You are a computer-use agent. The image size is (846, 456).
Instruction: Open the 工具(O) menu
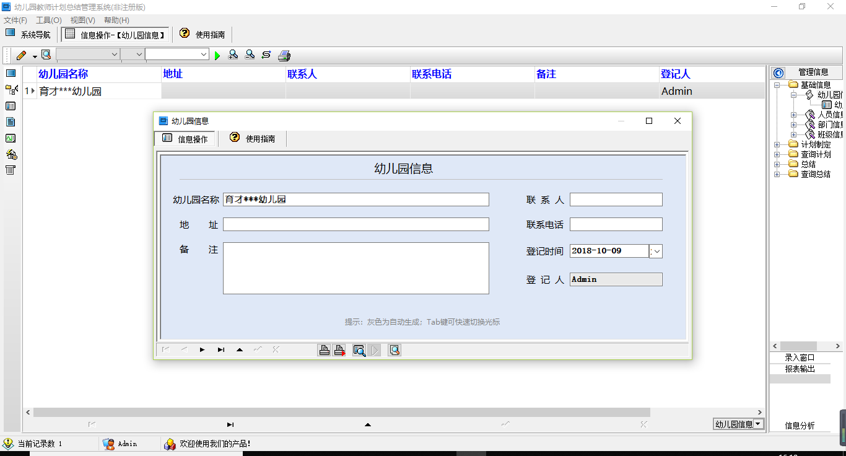[x=48, y=20]
